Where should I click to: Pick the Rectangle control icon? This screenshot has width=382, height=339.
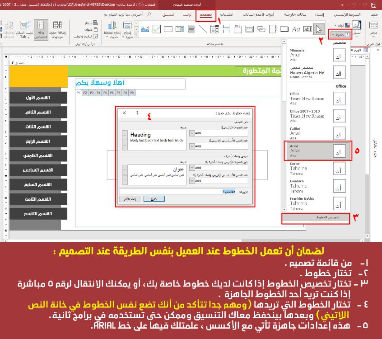[168, 29]
